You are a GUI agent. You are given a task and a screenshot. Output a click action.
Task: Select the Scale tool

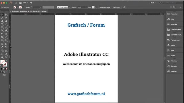(6, 34)
